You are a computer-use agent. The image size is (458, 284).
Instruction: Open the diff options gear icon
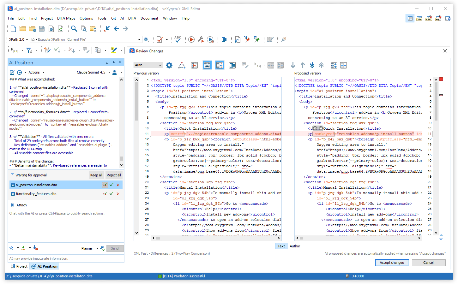pos(169,65)
